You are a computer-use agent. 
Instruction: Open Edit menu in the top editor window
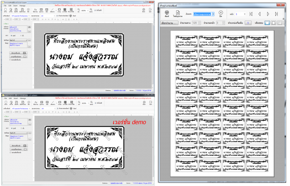coord(10,6)
